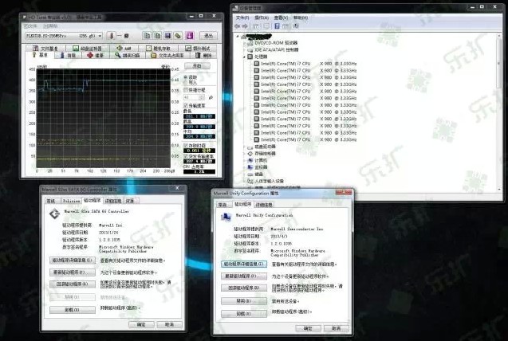
Task: Open the 额外测试 extra tests tab
Action: (x=198, y=49)
